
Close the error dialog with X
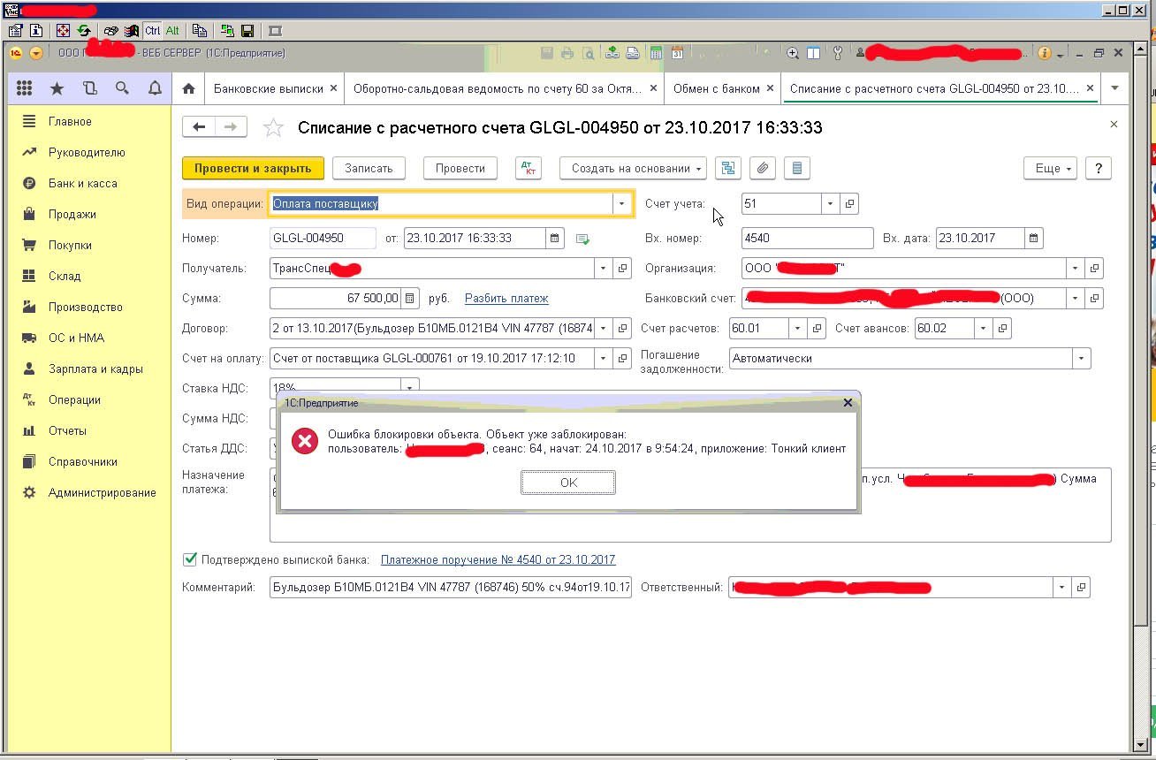(x=848, y=402)
